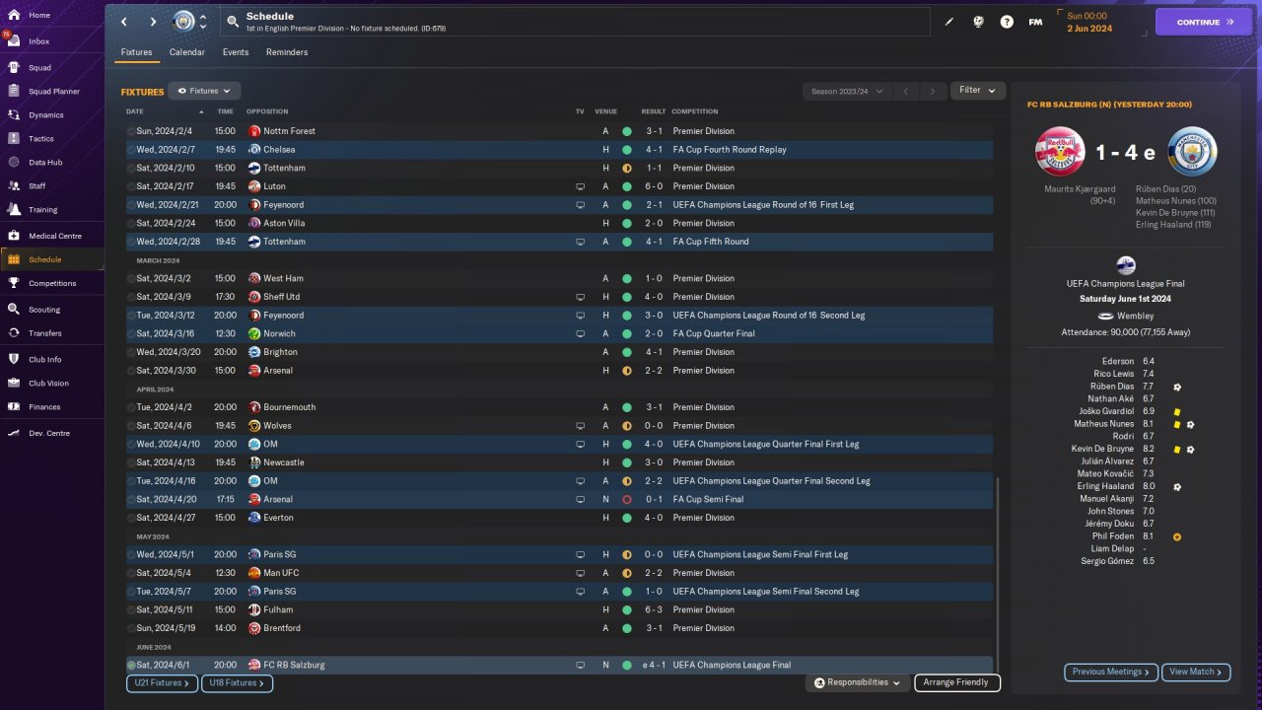Viewport: 1262px width, 710px height.
Task: Click the Arrange Friendly button
Action: [x=957, y=682]
